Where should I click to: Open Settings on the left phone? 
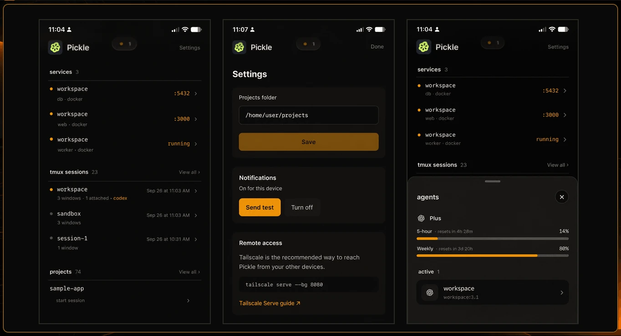pyautogui.click(x=190, y=48)
